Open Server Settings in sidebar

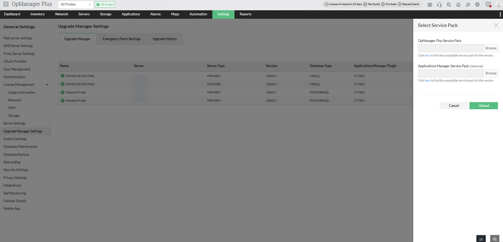point(15,123)
